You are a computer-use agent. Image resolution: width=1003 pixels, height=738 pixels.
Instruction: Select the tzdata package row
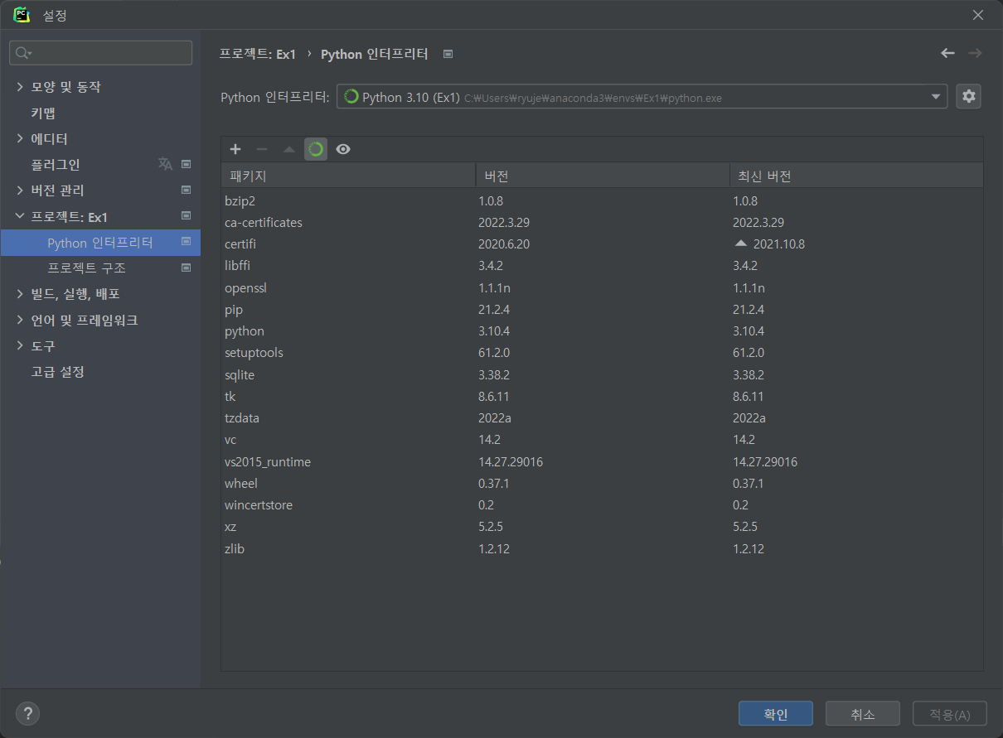coord(602,417)
